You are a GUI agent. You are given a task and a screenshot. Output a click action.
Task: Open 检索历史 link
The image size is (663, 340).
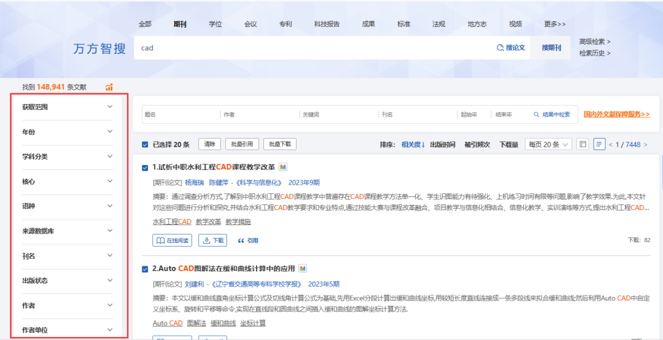[594, 53]
